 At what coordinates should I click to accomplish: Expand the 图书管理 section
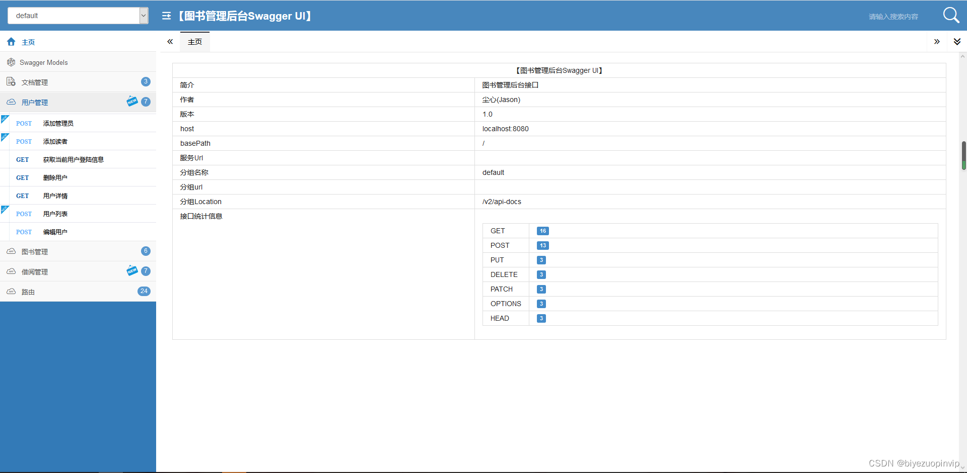click(x=78, y=251)
